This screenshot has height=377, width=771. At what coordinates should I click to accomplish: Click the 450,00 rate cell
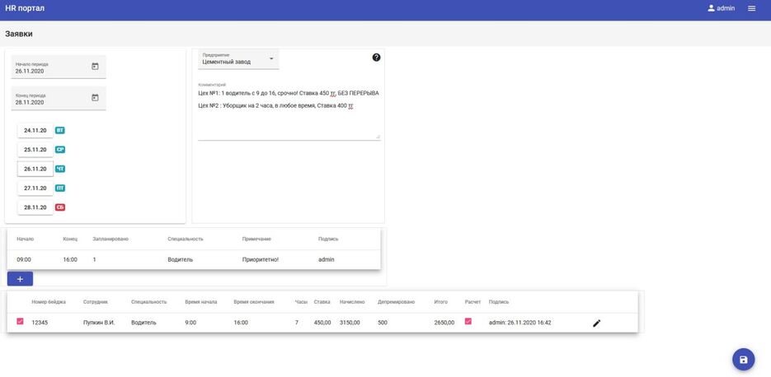[322, 323]
